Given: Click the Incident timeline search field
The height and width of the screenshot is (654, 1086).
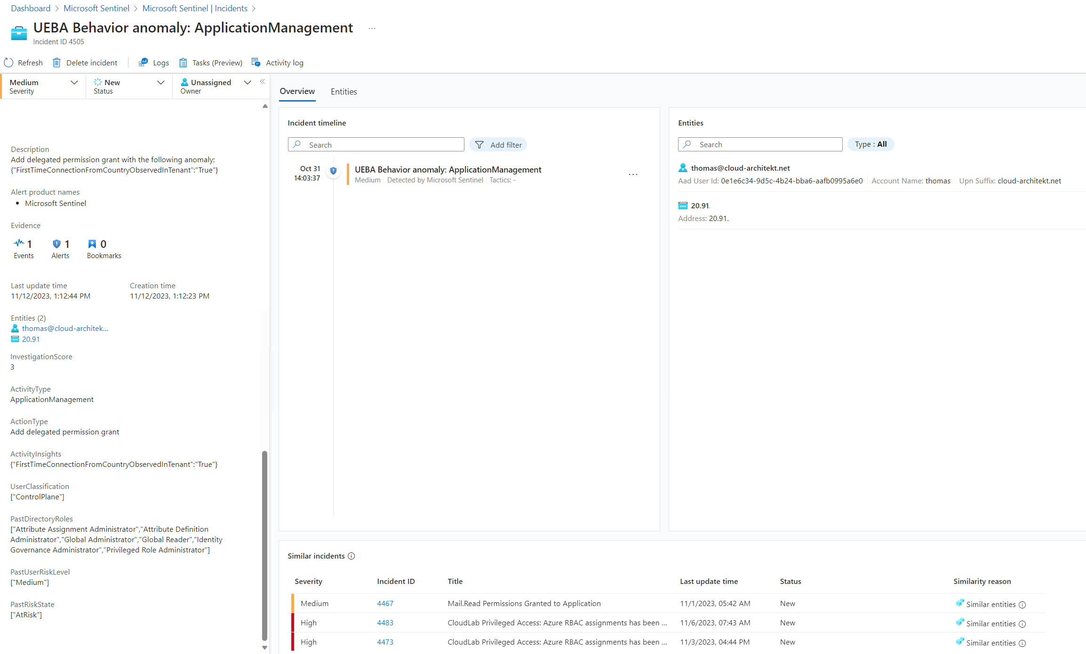Looking at the screenshot, I should click(x=376, y=144).
